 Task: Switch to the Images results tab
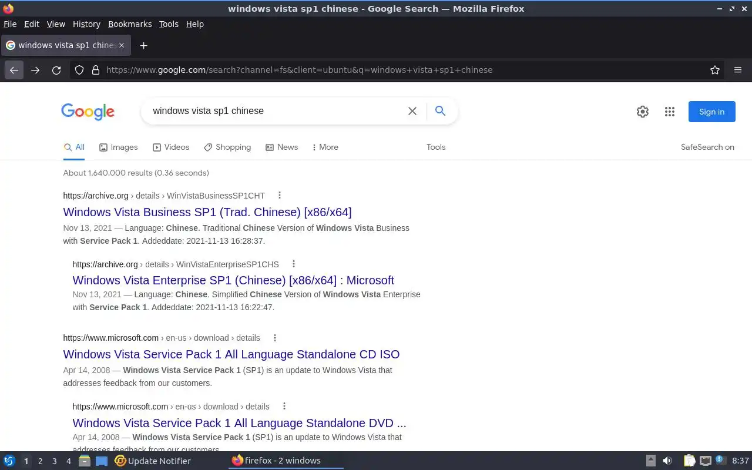click(118, 147)
